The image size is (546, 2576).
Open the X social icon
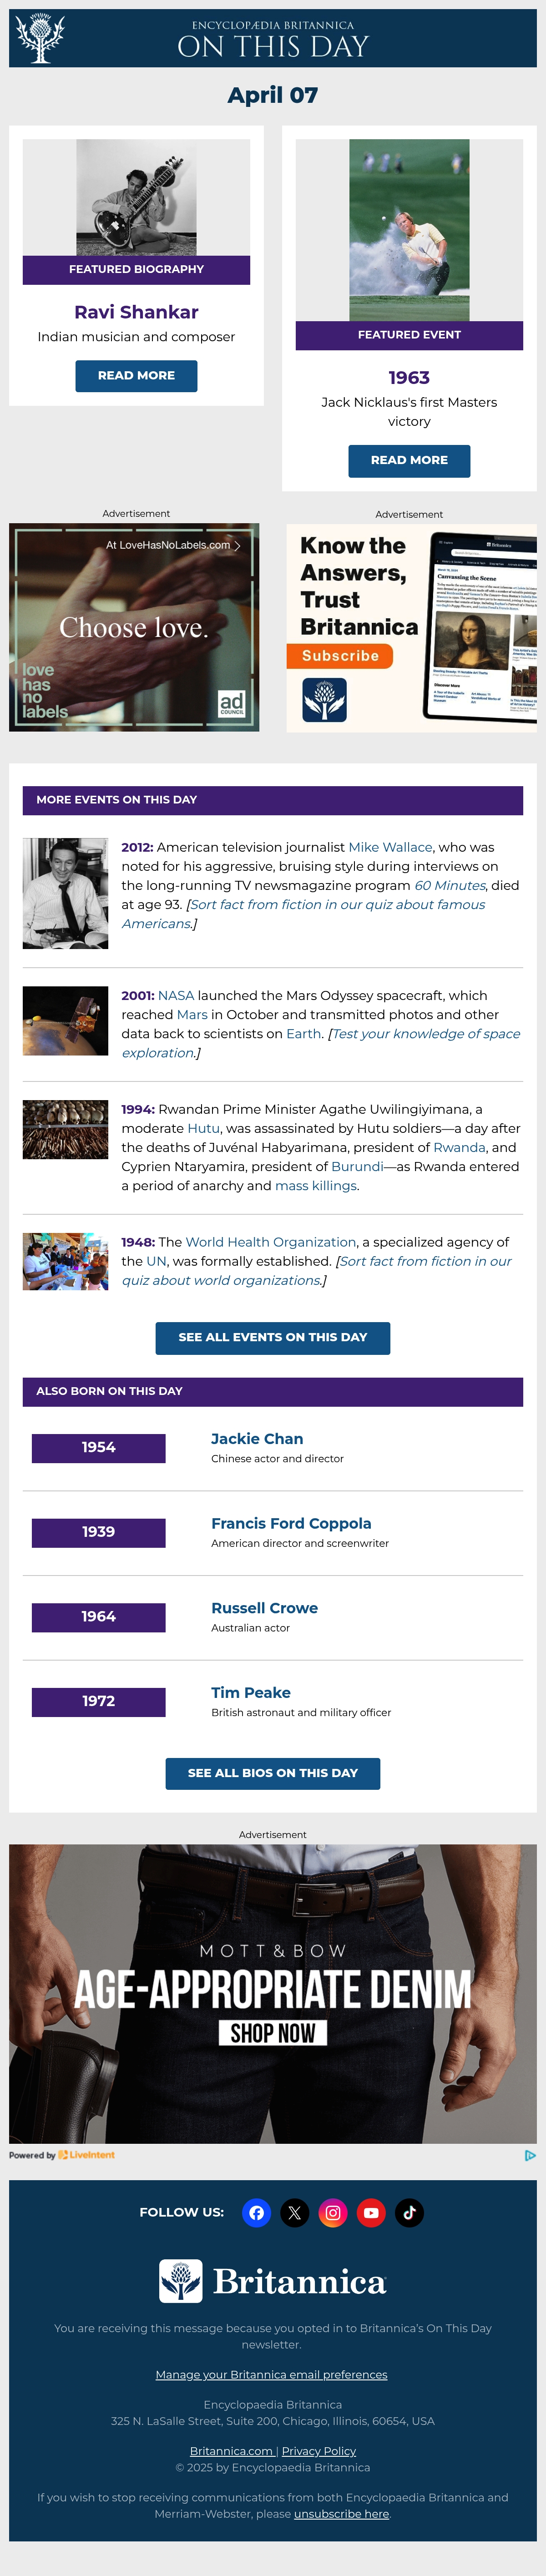point(294,2212)
